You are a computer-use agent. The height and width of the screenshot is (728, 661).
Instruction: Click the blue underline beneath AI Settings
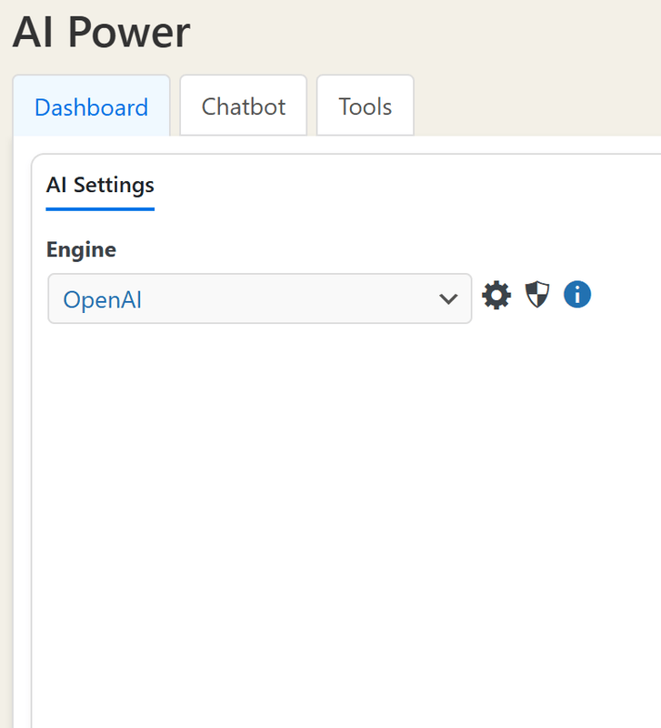[100, 209]
